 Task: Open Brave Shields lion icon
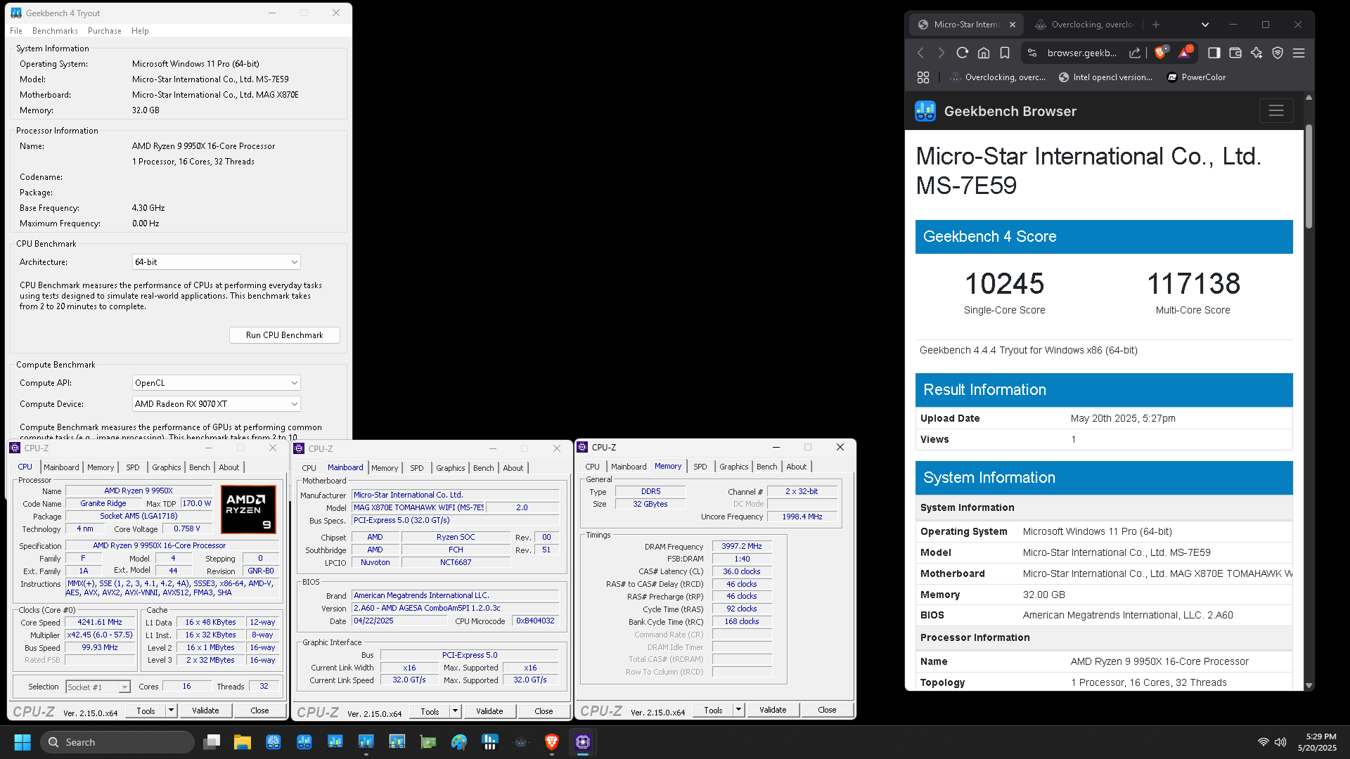coord(1161,52)
